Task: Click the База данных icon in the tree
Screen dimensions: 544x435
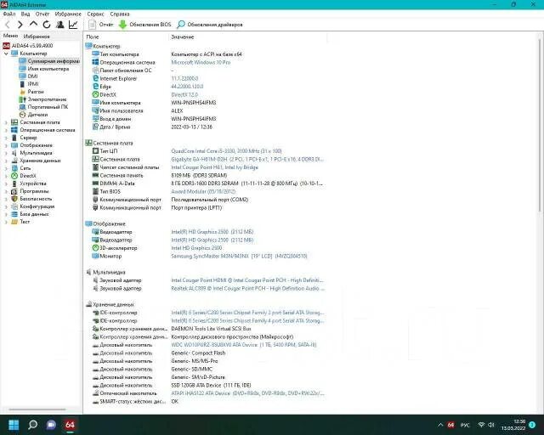Action: click(x=14, y=214)
